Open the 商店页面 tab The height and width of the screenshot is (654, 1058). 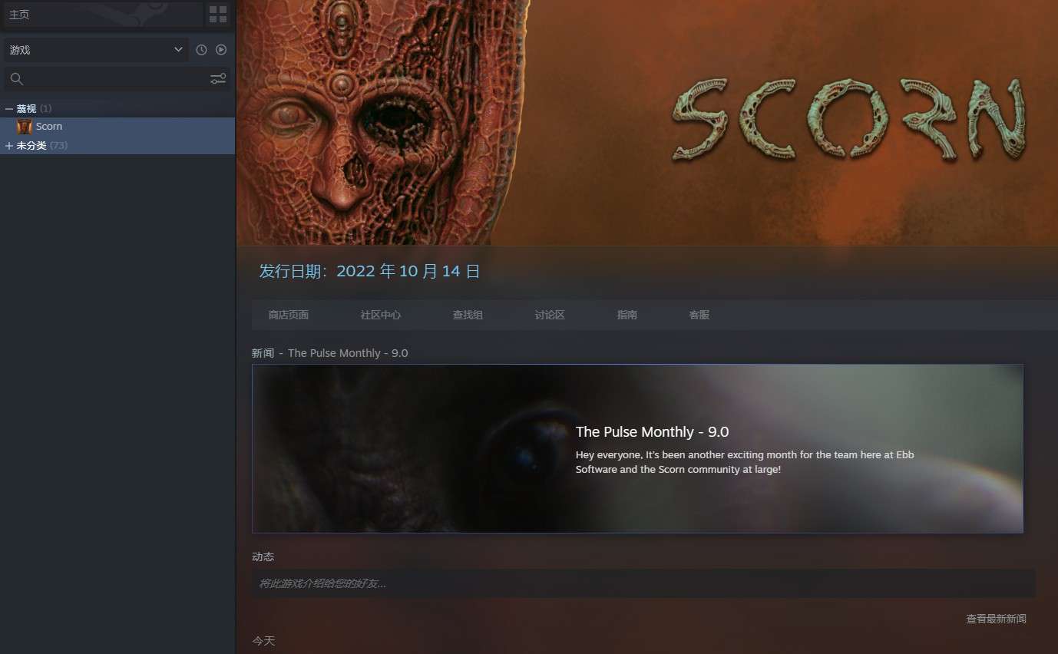click(289, 315)
